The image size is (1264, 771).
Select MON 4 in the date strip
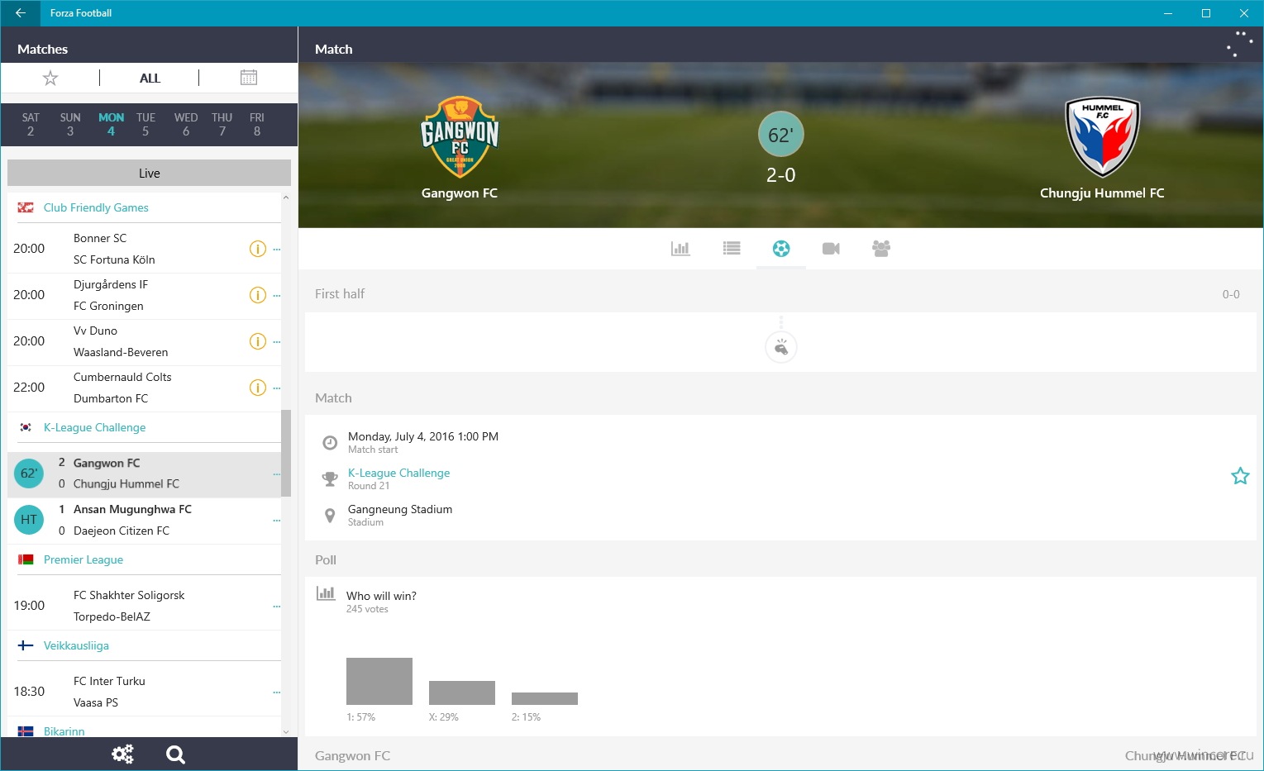(x=111, y=125)
